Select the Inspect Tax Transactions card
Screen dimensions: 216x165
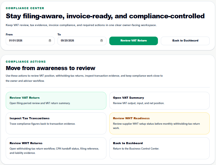pos(56,124)
